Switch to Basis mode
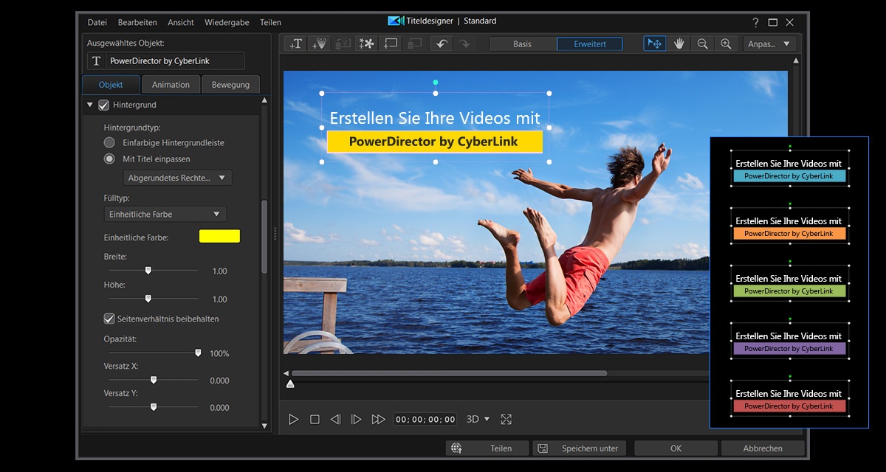 (523, 44)
